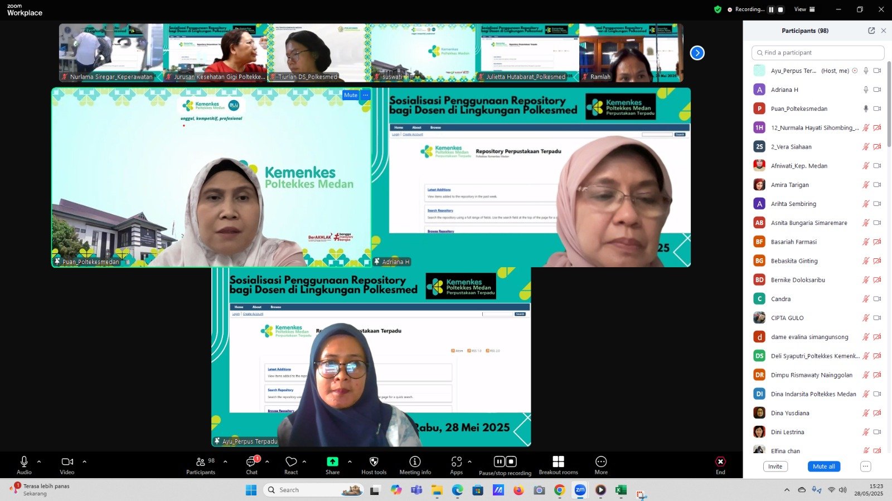The image size is (892, 501).
Task: Select the Adriana H video tile
Action: 531,178
